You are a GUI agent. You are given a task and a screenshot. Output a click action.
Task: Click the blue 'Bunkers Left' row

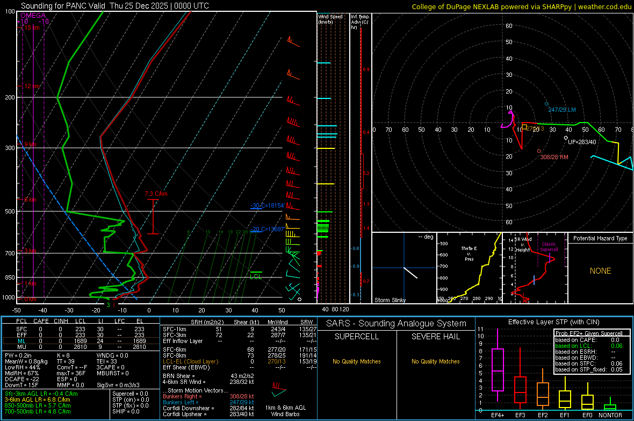208,402
